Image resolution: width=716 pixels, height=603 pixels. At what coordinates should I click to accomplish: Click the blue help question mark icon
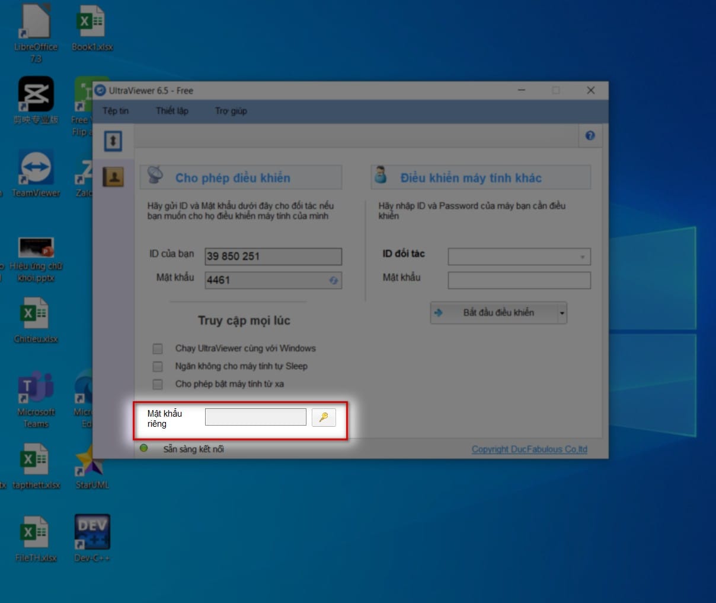590,135
